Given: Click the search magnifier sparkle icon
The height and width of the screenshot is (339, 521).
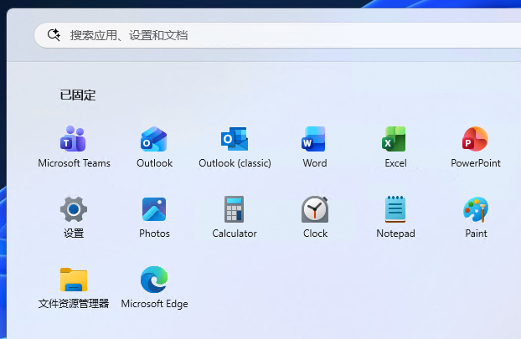Looking at the screenshot, I should coord(54,35).
